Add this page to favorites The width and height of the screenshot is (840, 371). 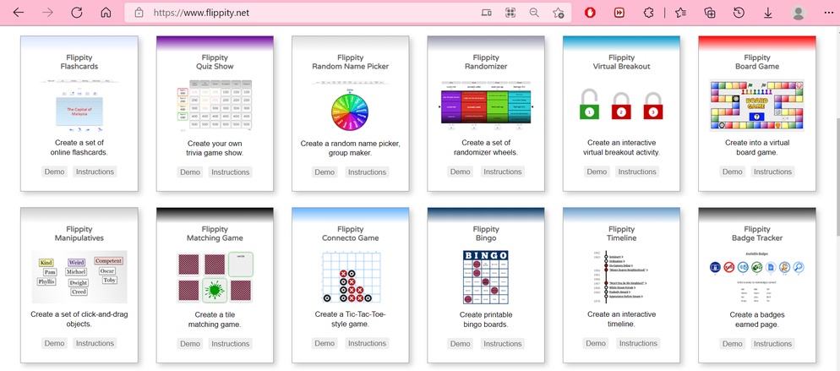tap(558, 13)
